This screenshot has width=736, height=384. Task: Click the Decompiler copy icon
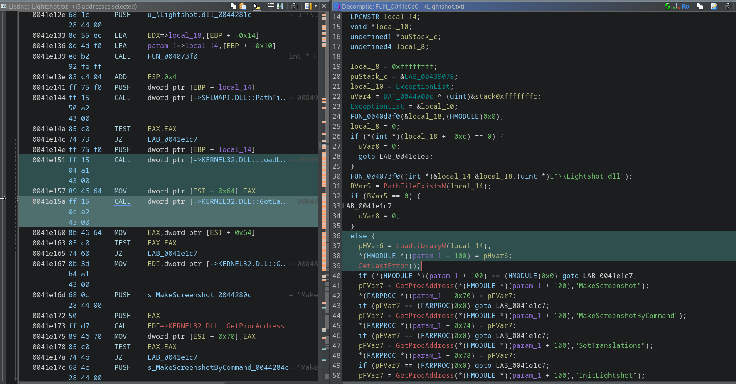point(700,6)
